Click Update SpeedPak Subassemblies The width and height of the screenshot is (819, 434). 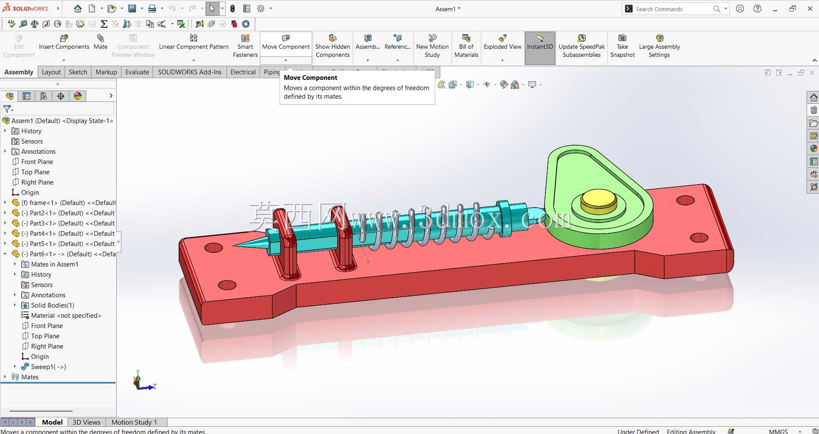[x=582, y=46]
